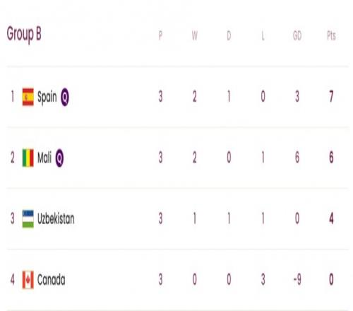Click the Pts column header
This screenshot has width=353, height=311.
[331, 36]
